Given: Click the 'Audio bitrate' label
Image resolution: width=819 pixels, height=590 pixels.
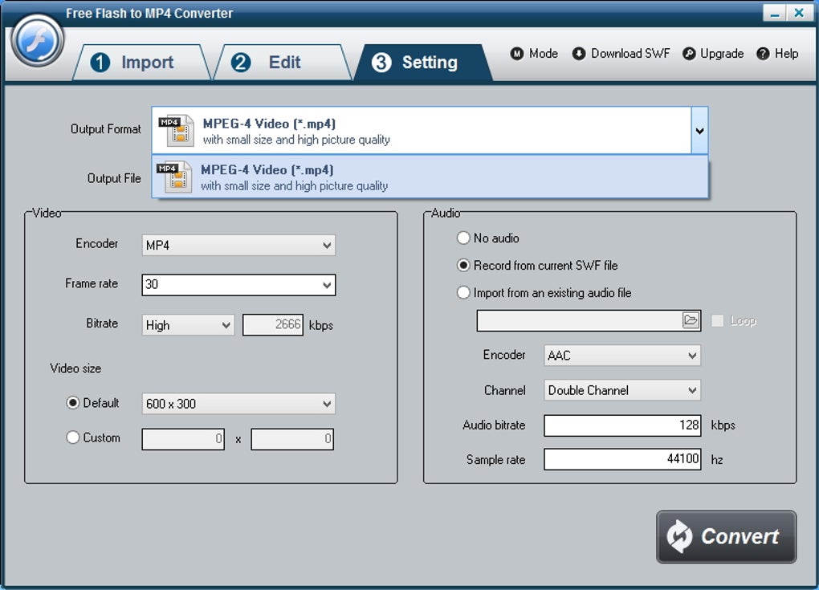Looking at the screenshot, I should [494, 425].
